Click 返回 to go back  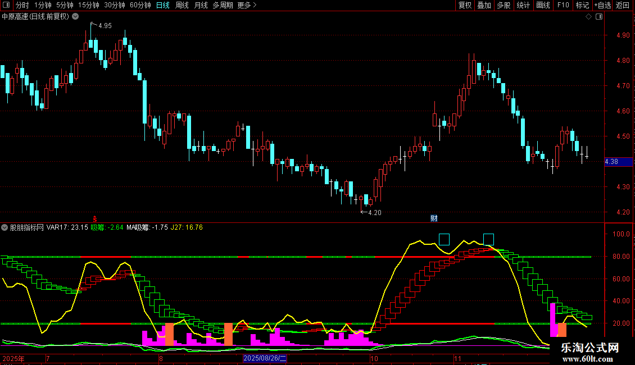(x=623, y=5)
